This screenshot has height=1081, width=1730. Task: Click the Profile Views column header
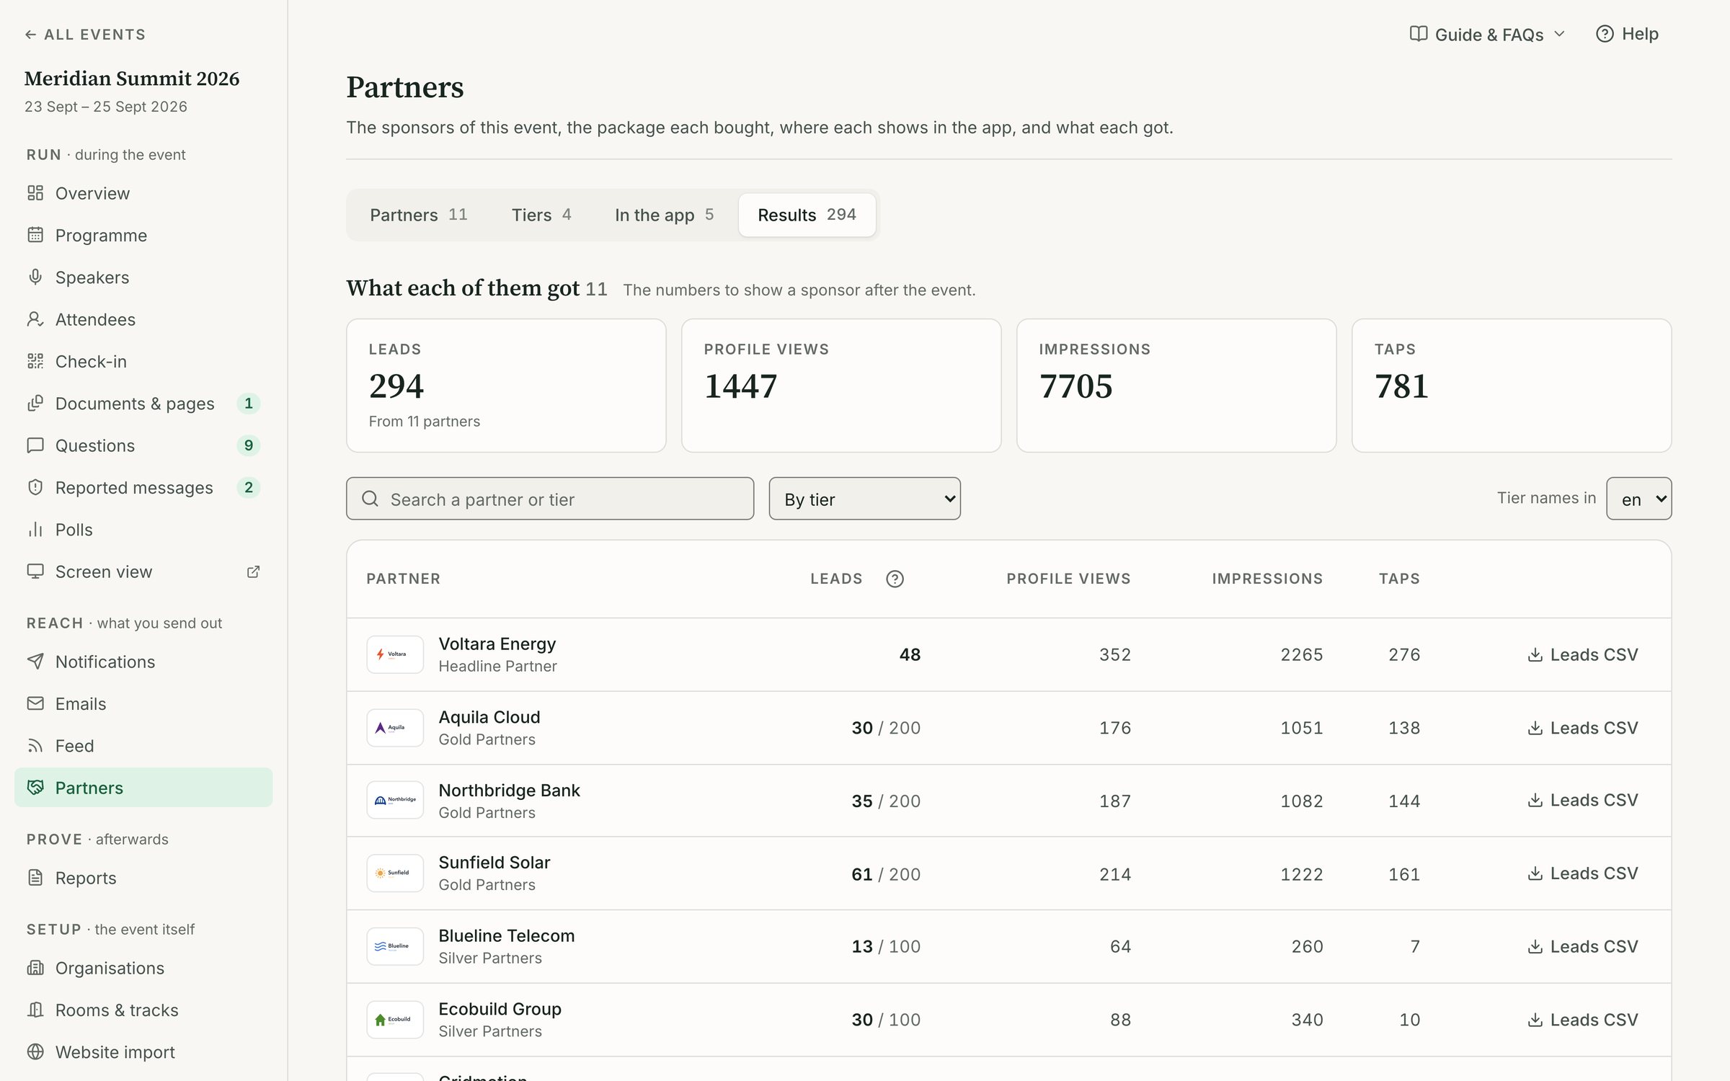point(1068,579)
